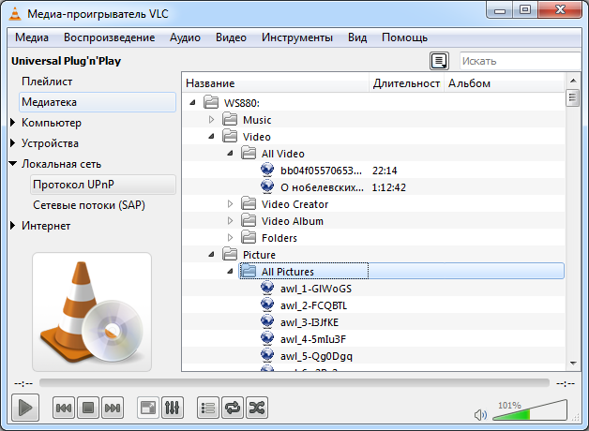Toggle loop repeat mode
Screen dimensions: 589x431
point(233,408)
